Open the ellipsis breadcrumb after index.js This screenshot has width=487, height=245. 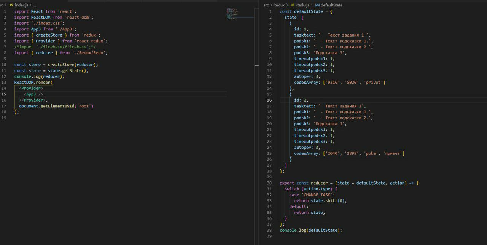point(34,5)
